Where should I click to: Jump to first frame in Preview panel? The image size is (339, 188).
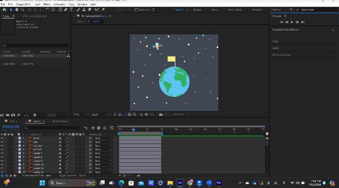click(x=281, y=22)
